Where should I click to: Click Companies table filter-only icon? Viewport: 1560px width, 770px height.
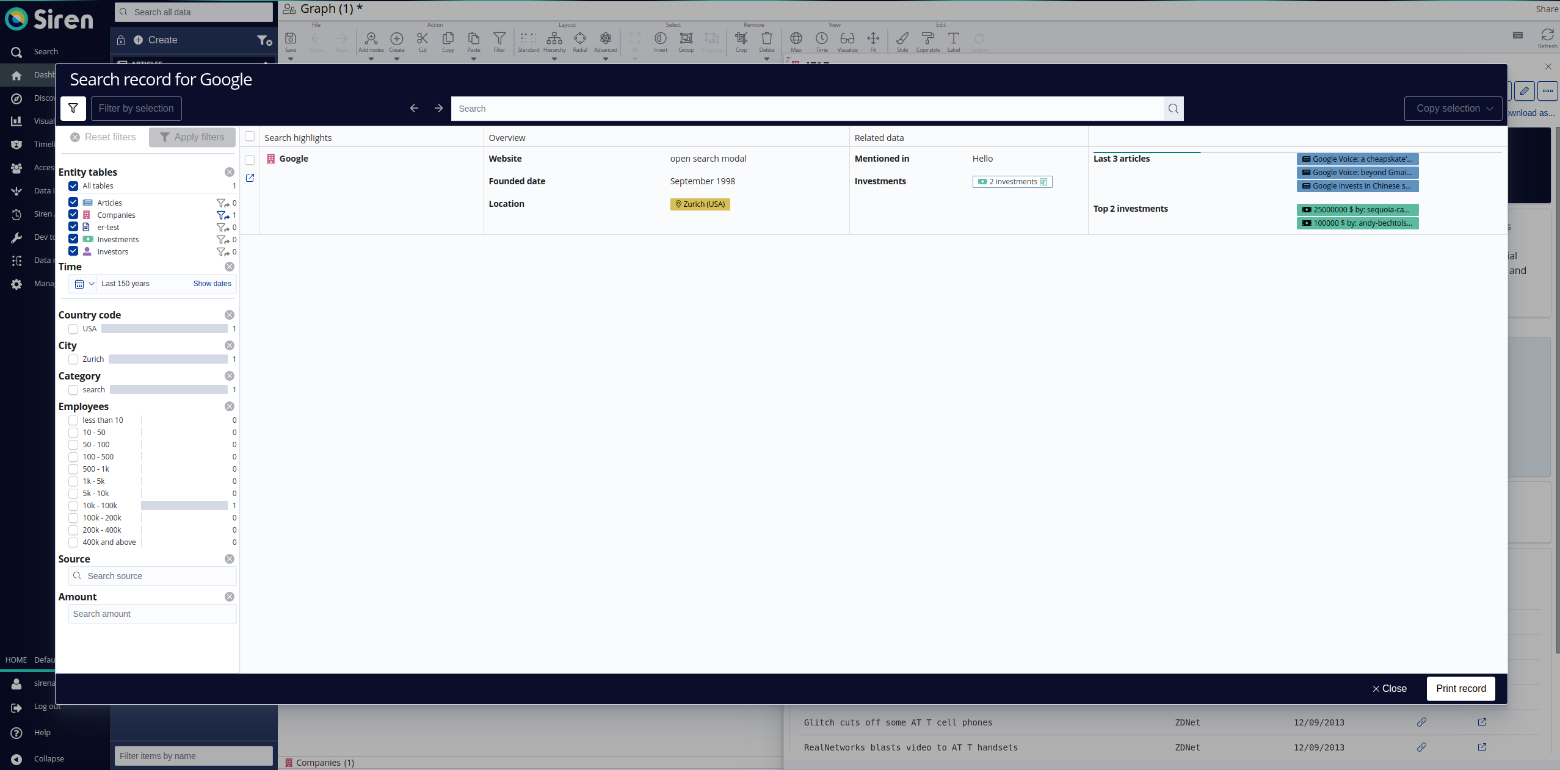(x=223, y=215)
